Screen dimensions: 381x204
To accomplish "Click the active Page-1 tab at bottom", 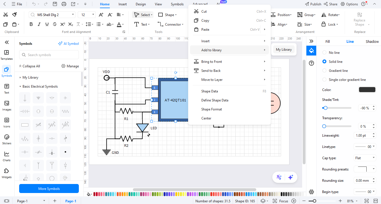I will point(71,201).
